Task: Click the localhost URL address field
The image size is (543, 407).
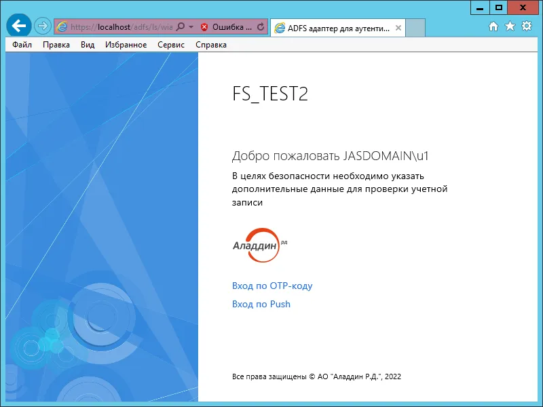Action: click(121, 26)
